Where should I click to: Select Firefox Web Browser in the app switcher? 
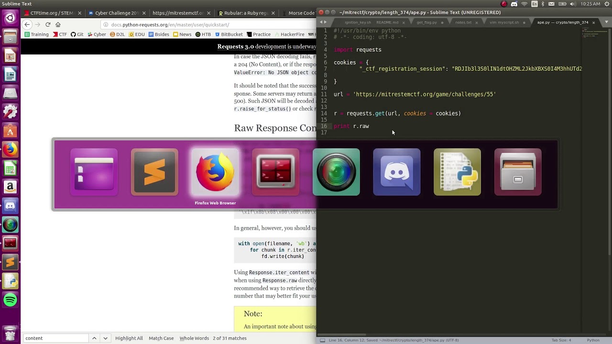[x=215, y=172]
